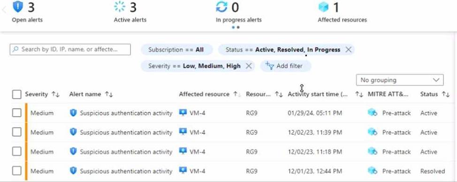Click the Add filter button
This screenshot has height=182, width=457.
point(285,66)
